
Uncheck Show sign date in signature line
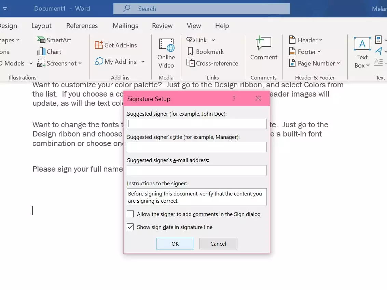coord(130,227)
